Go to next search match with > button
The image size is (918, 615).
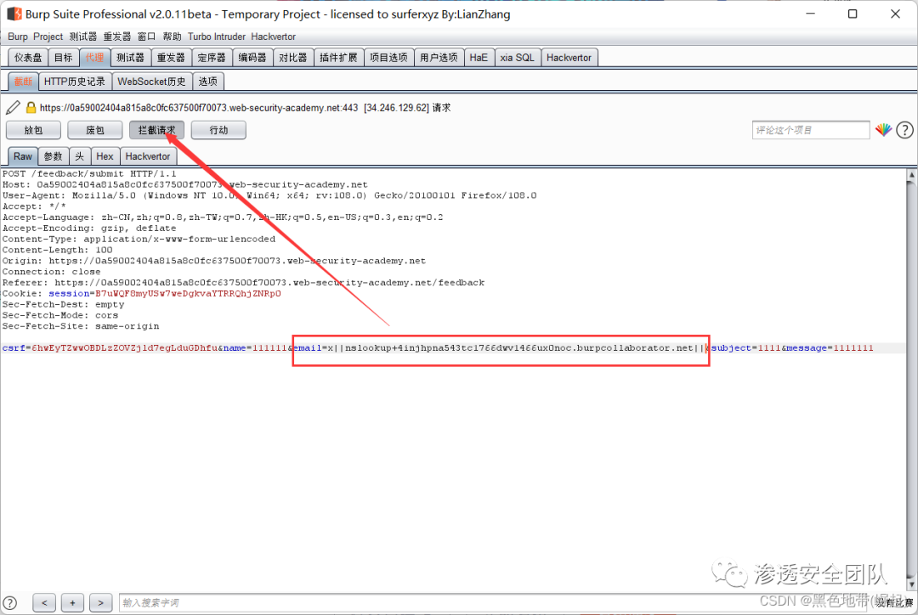pyautogui.click(x=100, y=603)
